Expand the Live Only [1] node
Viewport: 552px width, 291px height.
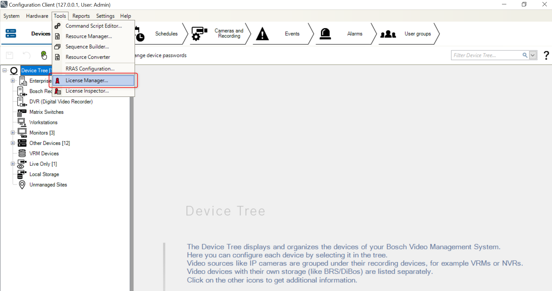point(13,164)
